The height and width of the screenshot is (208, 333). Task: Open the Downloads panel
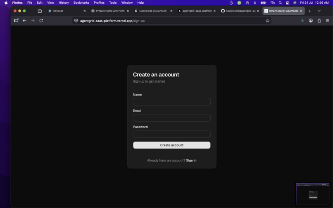(302, 21)
